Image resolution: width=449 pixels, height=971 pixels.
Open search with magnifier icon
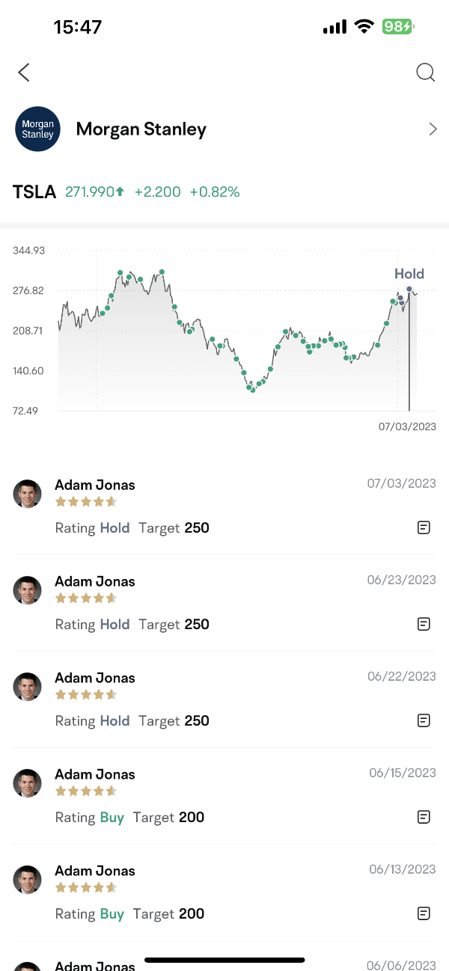point(425,73)
